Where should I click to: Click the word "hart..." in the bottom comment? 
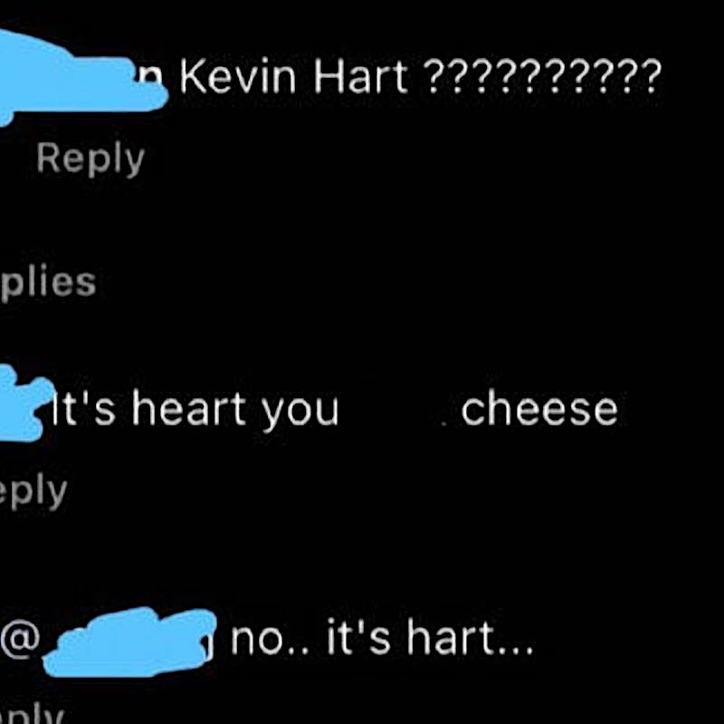pyautogui.click(x=470, y=638)
